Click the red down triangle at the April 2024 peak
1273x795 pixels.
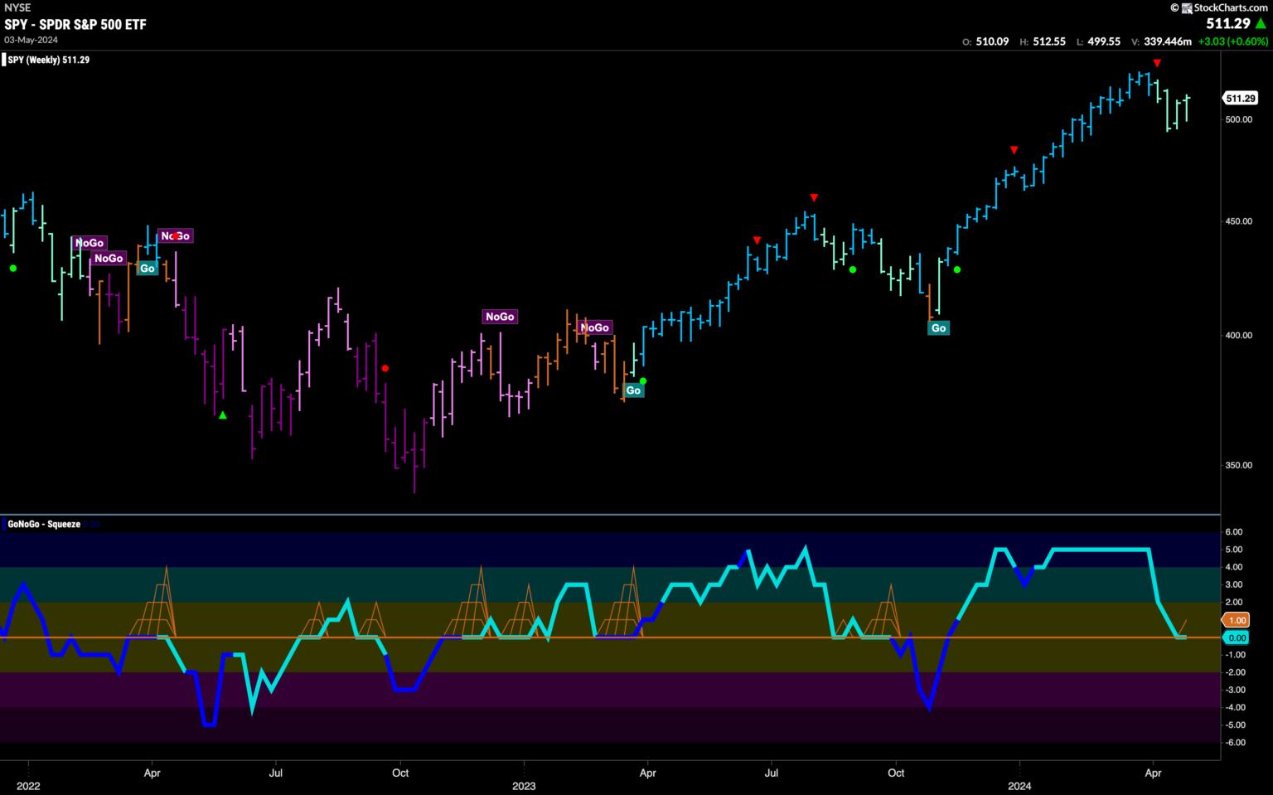1157,64
